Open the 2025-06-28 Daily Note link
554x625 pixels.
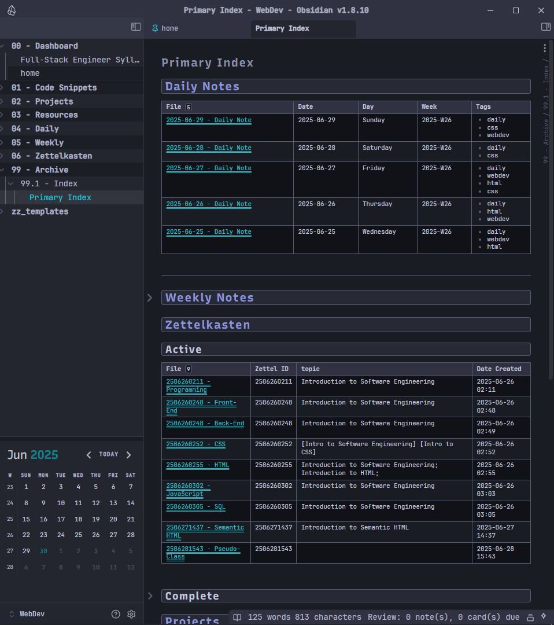209,148
